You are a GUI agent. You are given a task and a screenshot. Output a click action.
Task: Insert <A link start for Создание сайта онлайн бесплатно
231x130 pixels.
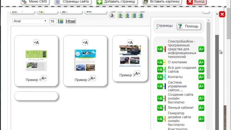coord(160,98)
